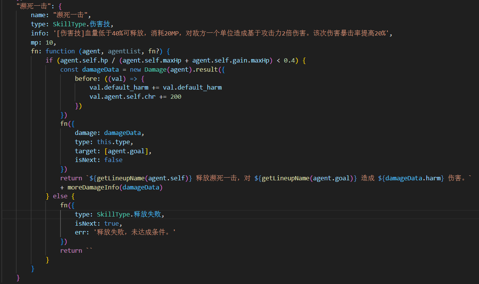Click the true value of isNext

(111, 223)
